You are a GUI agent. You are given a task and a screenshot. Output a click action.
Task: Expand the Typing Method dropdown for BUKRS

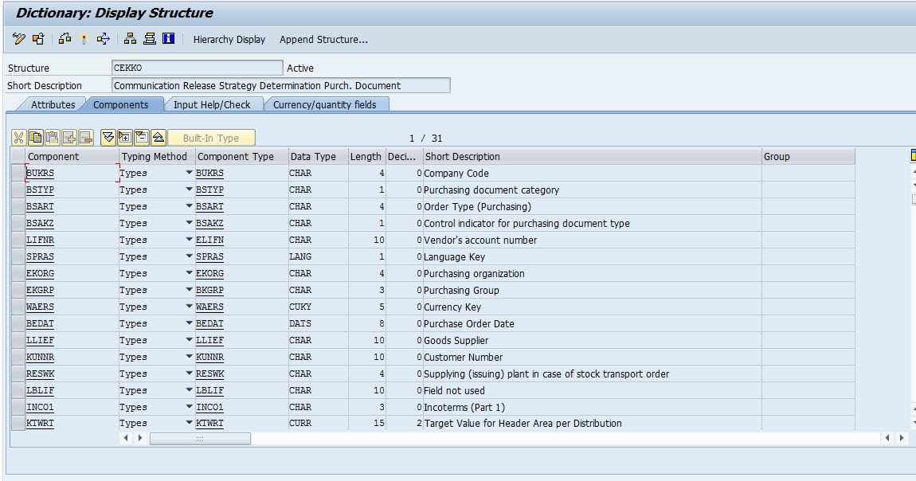click(x=189, y=173)
